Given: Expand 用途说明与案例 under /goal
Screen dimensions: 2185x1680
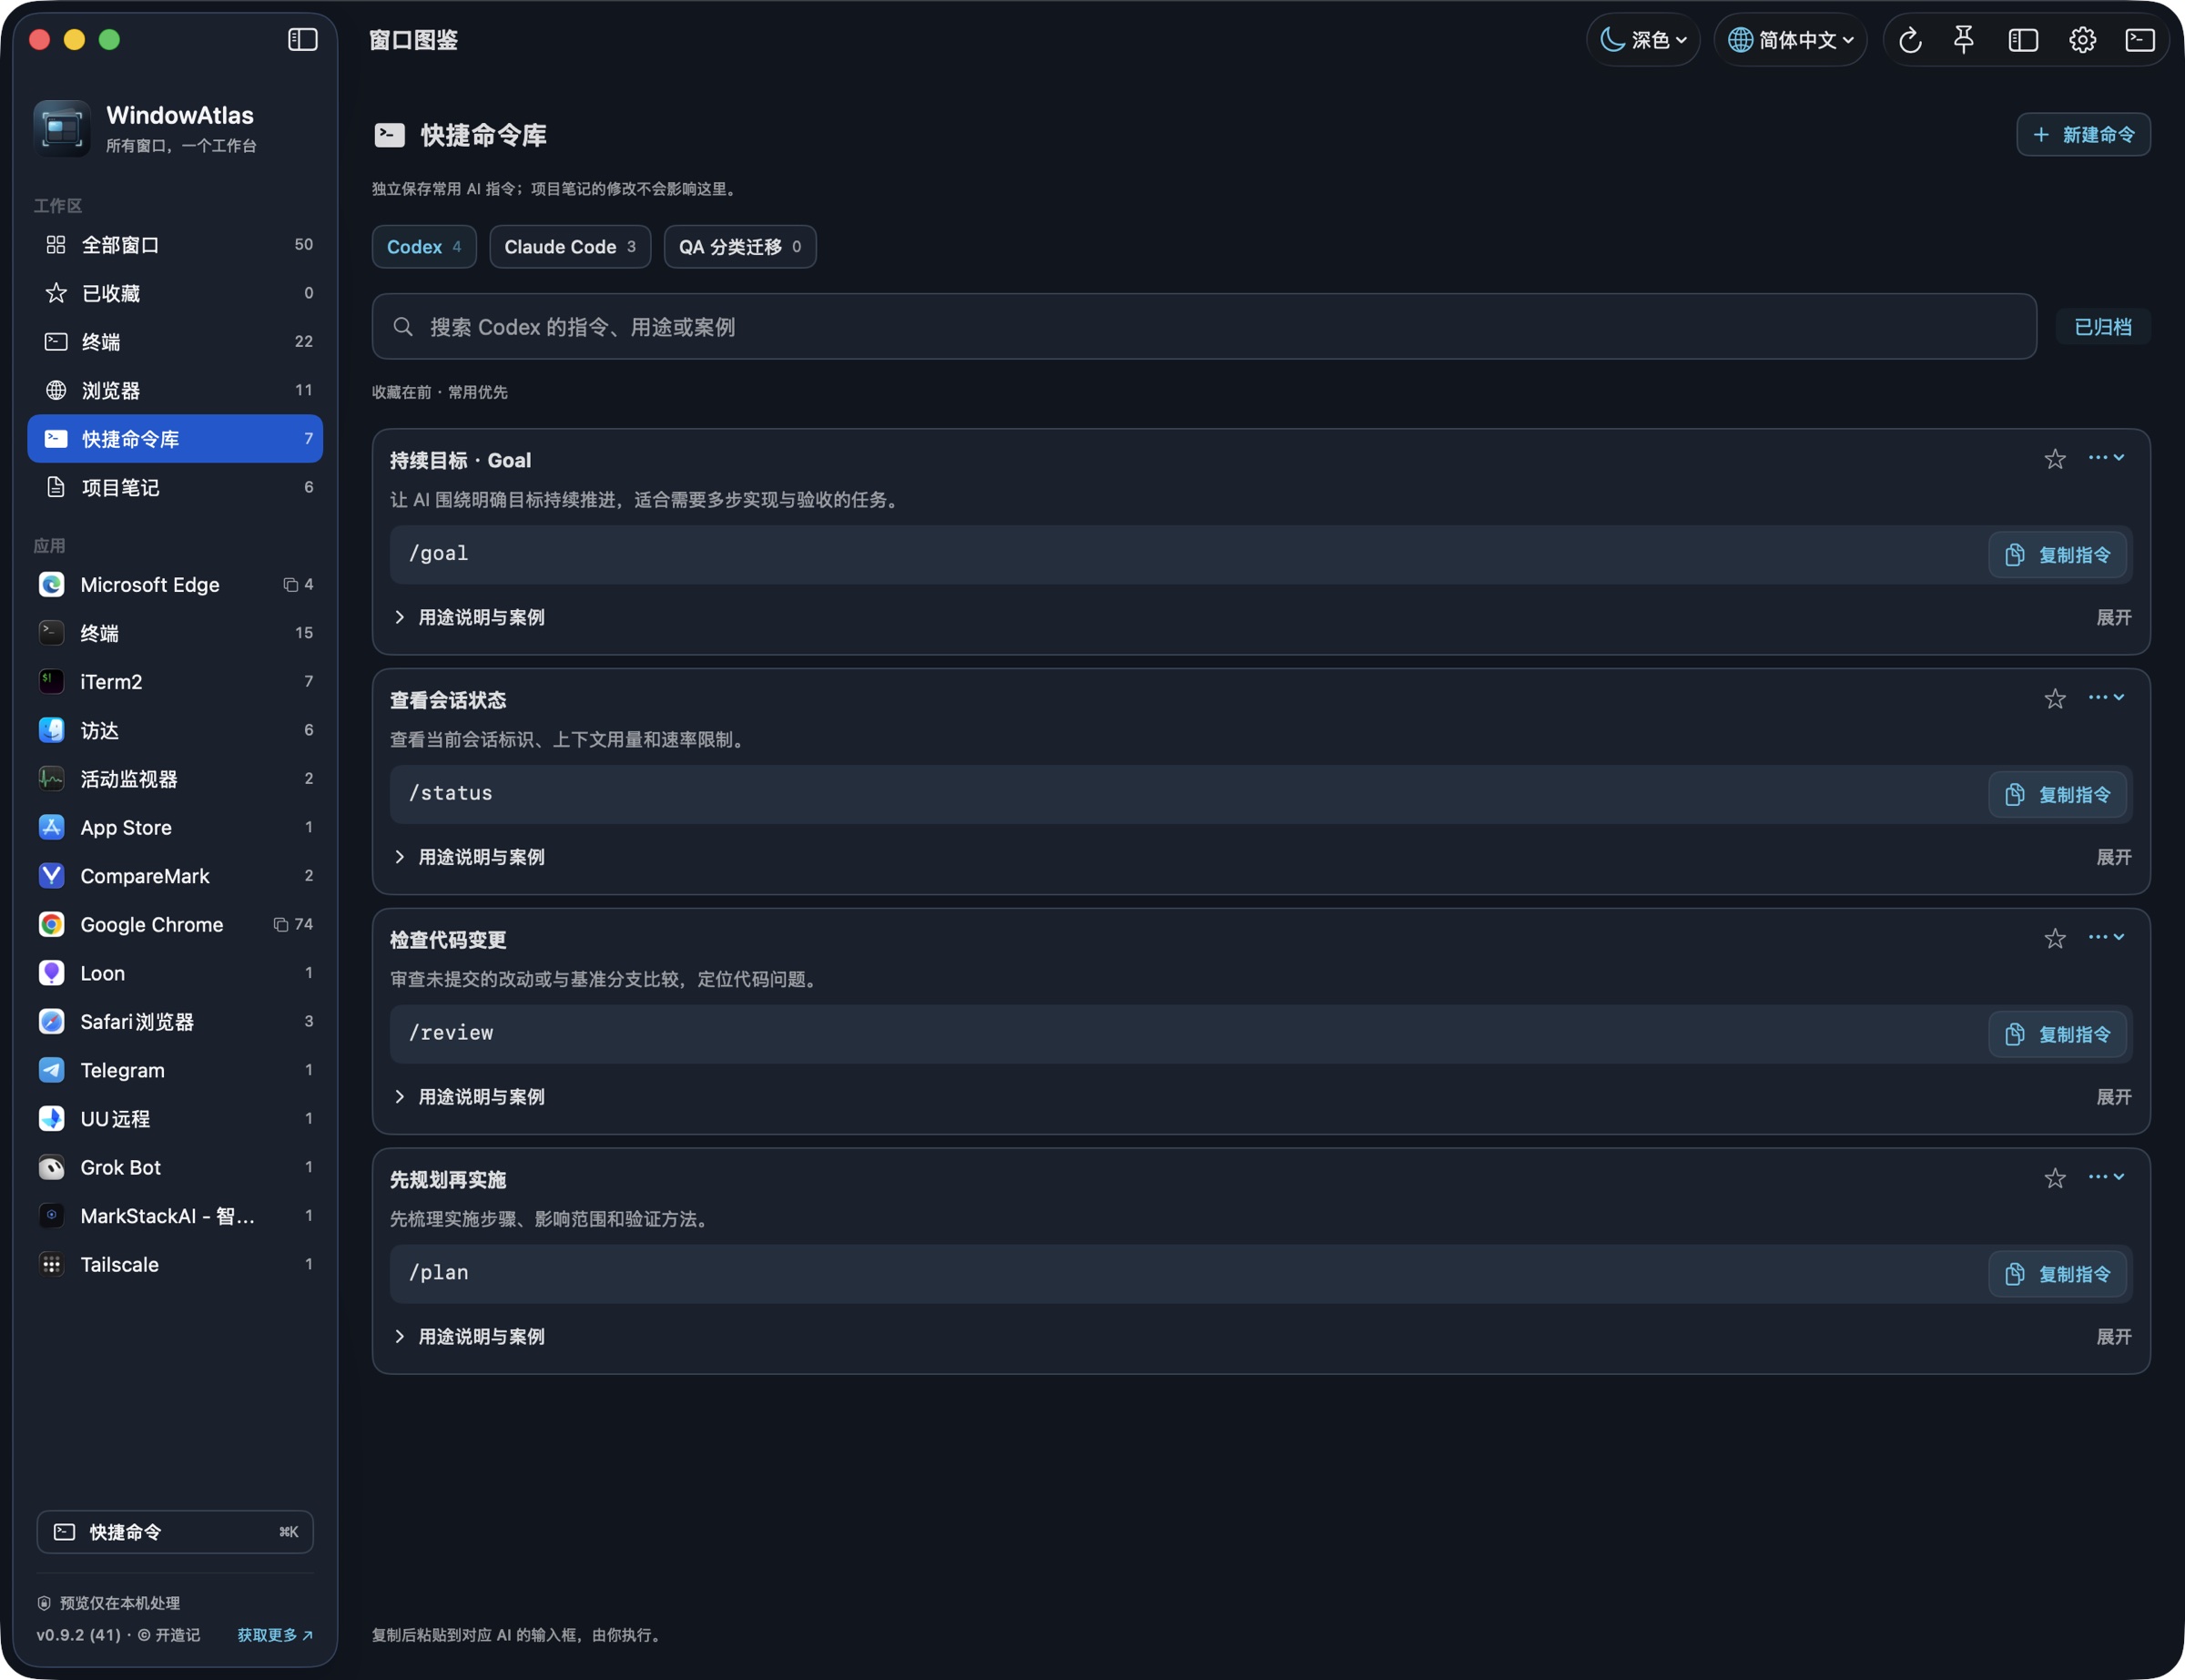Looking at the screenshot, I should [470, 617].
